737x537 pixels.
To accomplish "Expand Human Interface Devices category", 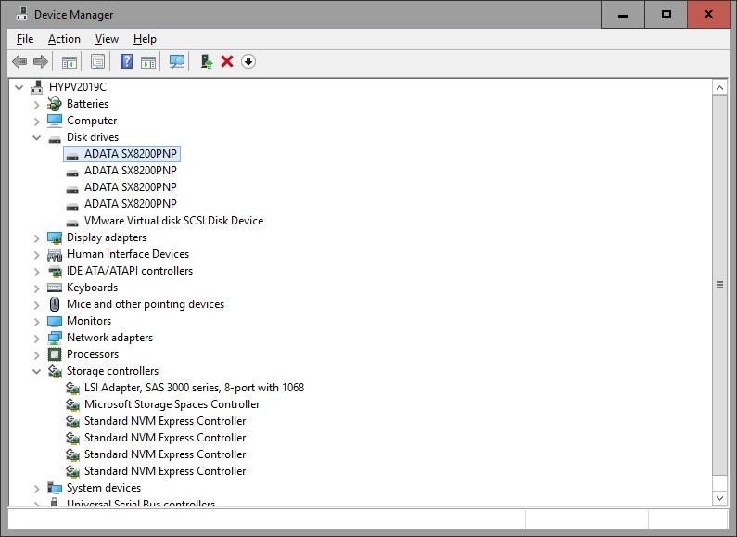I will (37, 255).
